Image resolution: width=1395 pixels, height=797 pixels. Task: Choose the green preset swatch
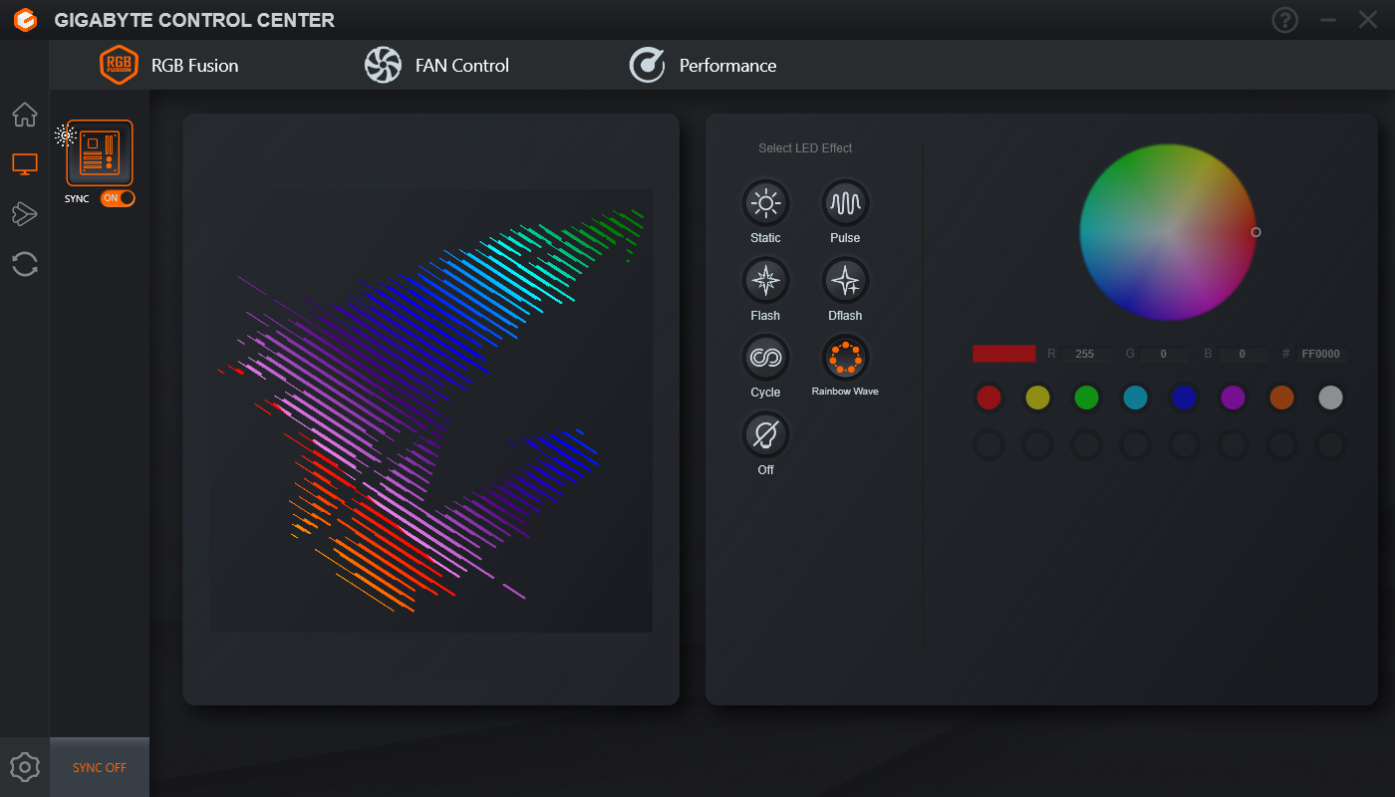click(1086, 398)
